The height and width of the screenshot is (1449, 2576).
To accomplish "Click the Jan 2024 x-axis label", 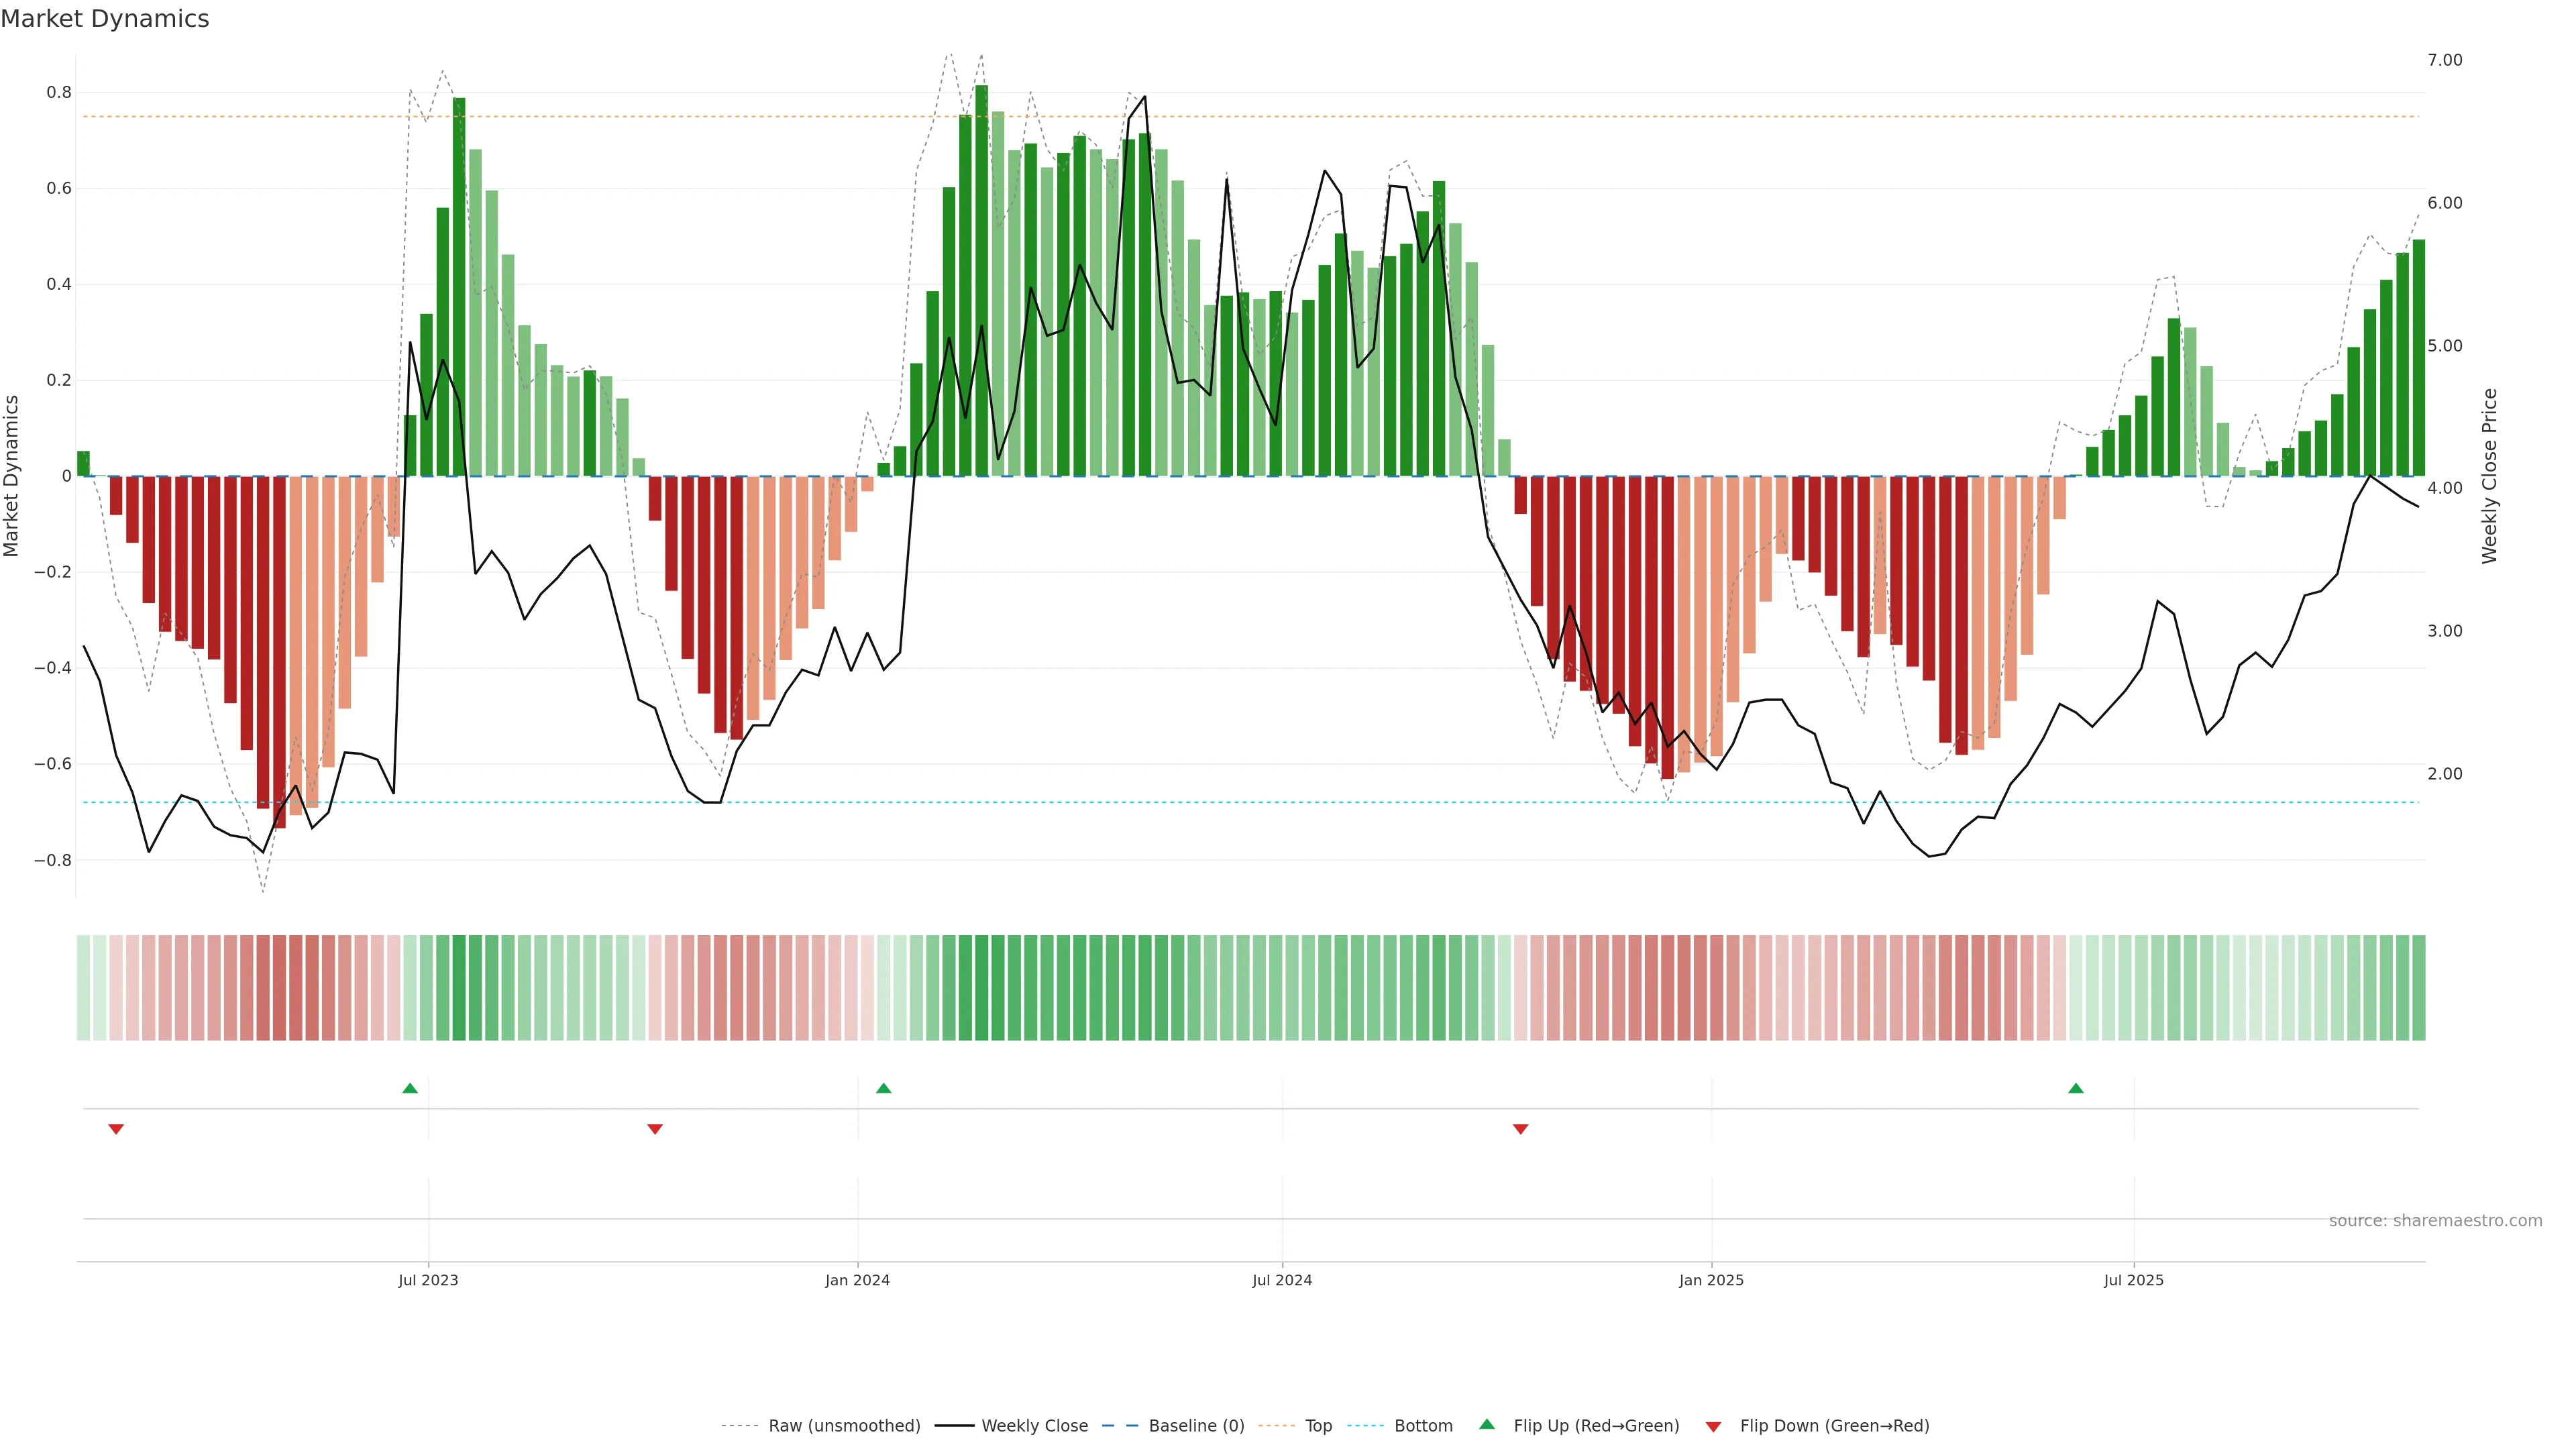I will (x=857, y=1280).
